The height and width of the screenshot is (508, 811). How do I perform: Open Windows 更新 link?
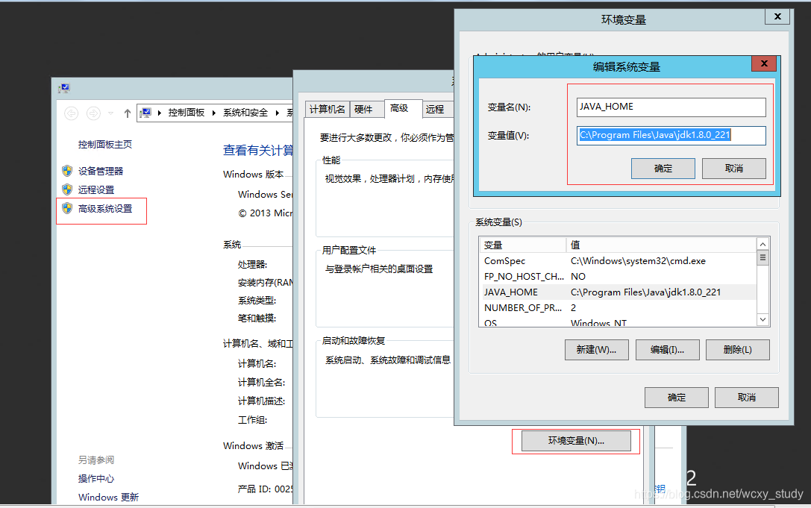click(x=109, y=497)
